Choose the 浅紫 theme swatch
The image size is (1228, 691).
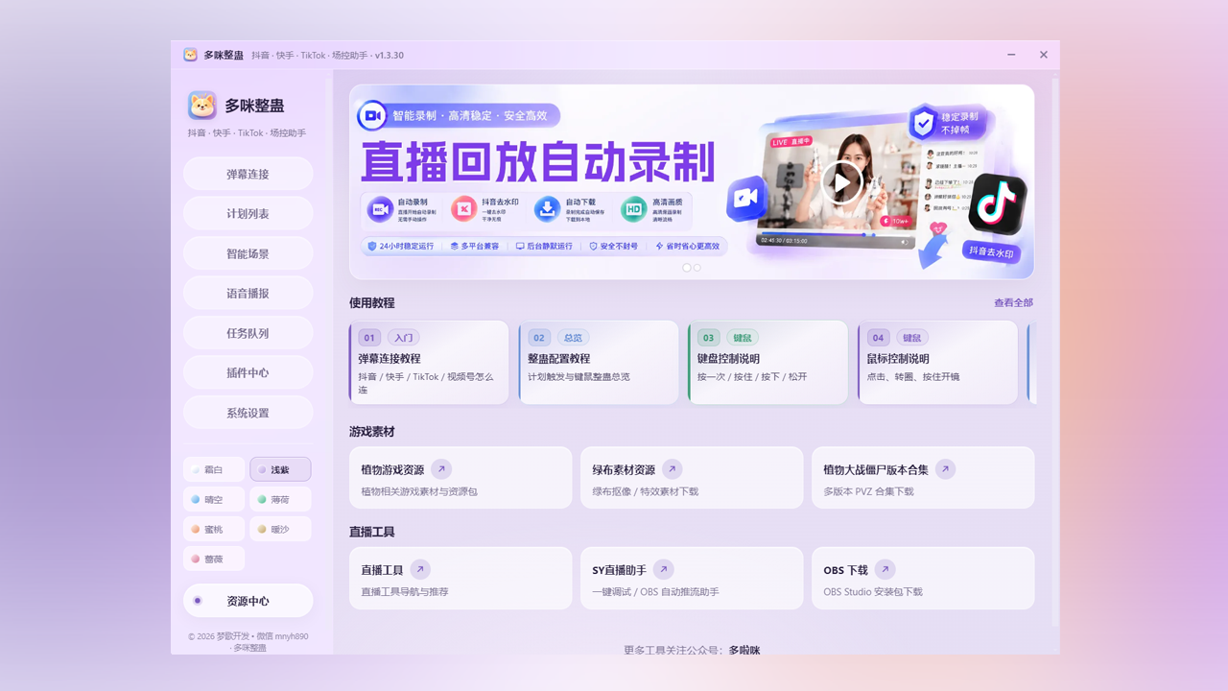click(x=280, y=469)
